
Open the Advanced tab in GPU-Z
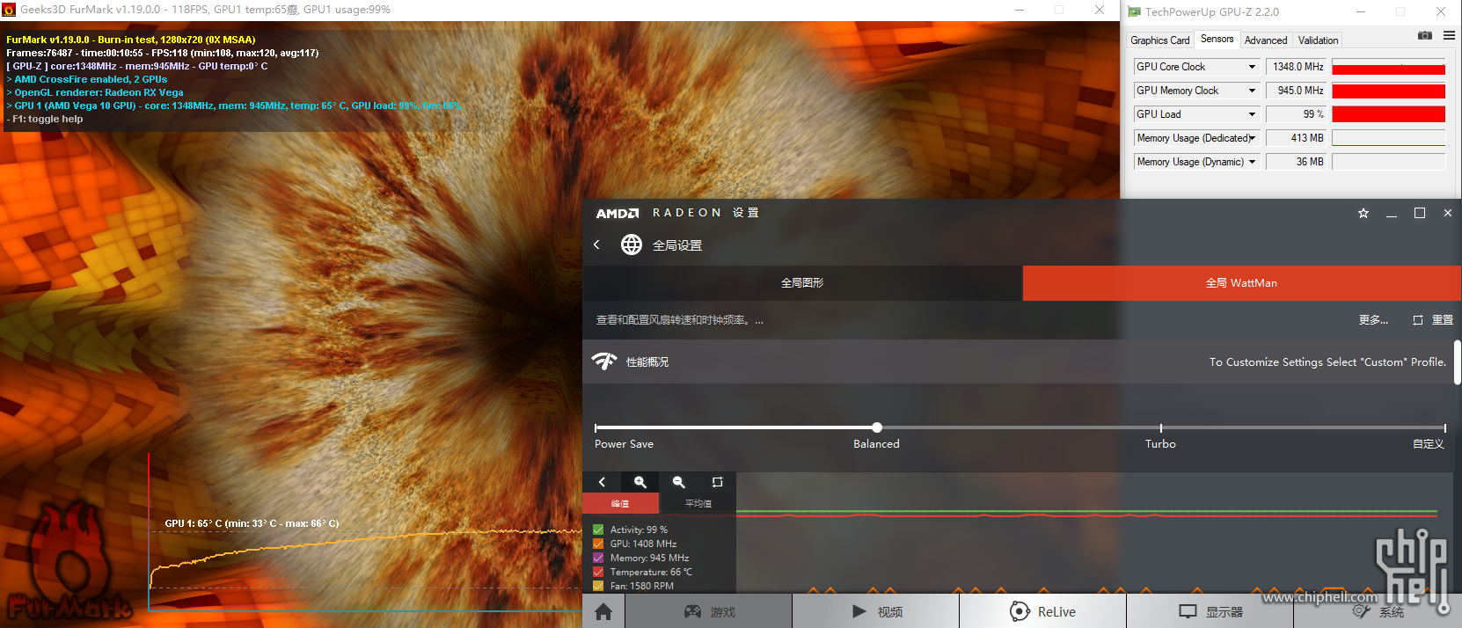pos(1266,40)
